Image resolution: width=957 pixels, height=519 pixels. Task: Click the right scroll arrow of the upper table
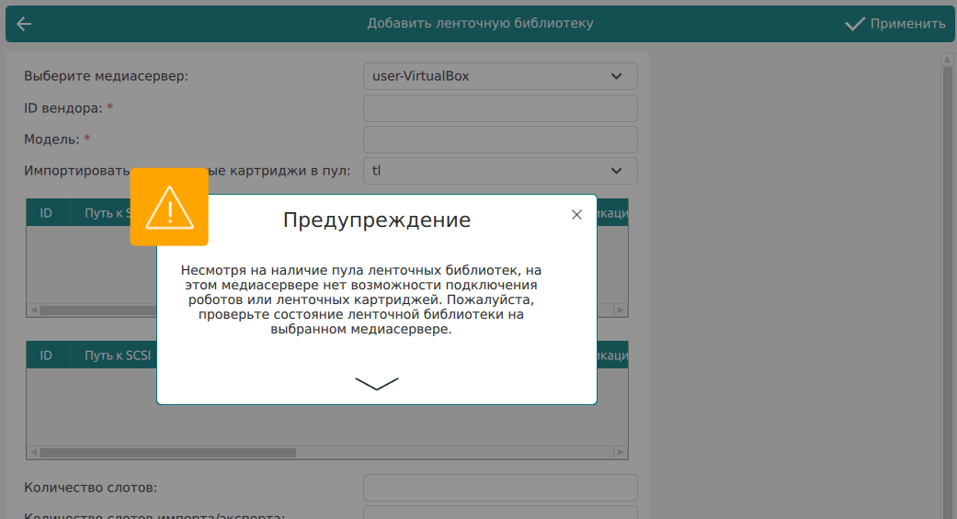pyautogui.click(x=621, y=310)
